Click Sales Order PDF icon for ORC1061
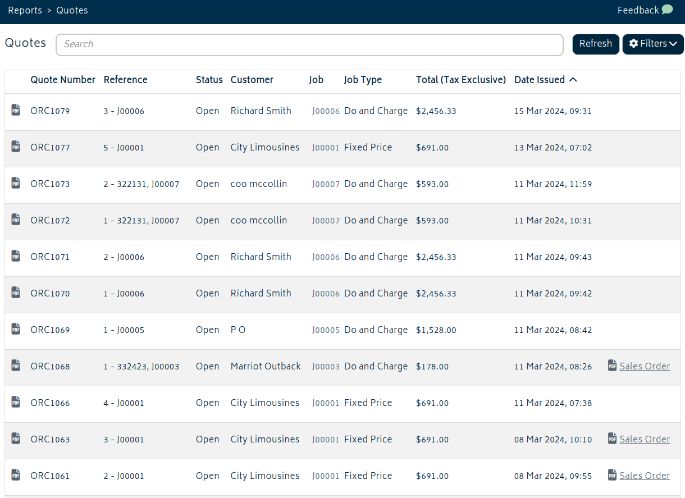The image size is (685, 498). pyautogui.click(x=613, y=475)
